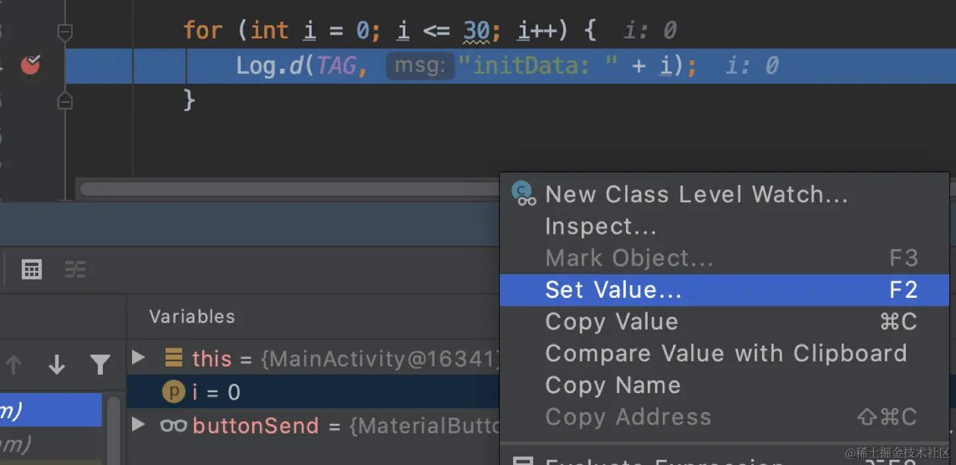Select Copy Value in the context menu
The height and width of the screenshot is (465, 956).
[611, 322]
